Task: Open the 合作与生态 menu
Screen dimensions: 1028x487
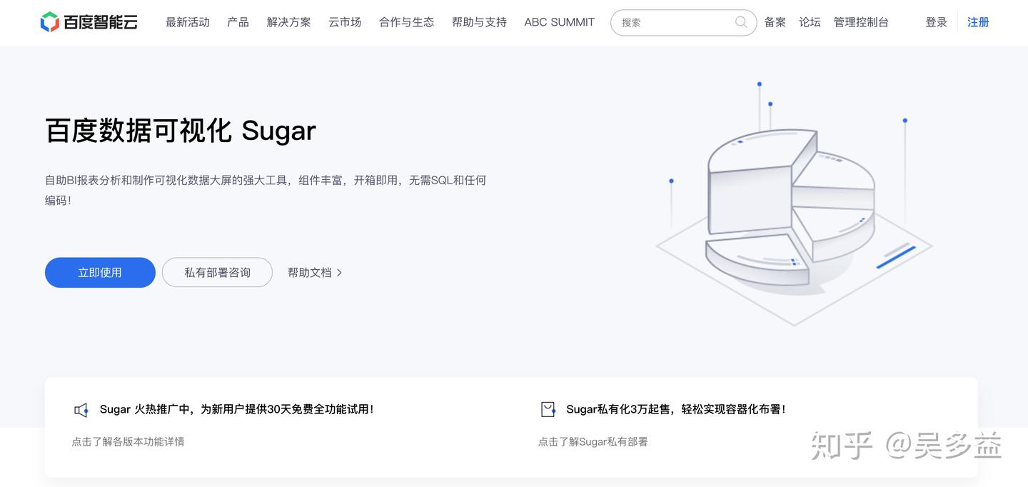Action: (x=406, y=22)
